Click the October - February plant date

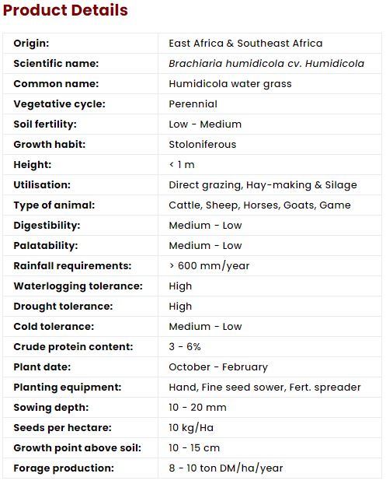[218, 367]
